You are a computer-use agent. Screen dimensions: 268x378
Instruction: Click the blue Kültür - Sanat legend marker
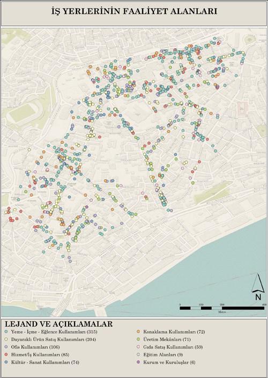click(6, 362)
